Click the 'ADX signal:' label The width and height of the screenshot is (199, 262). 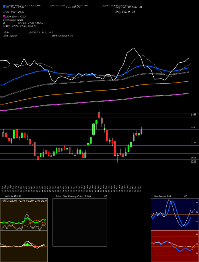10,36
